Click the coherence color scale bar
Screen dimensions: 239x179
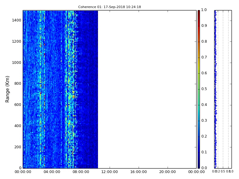tap(199, 89)
